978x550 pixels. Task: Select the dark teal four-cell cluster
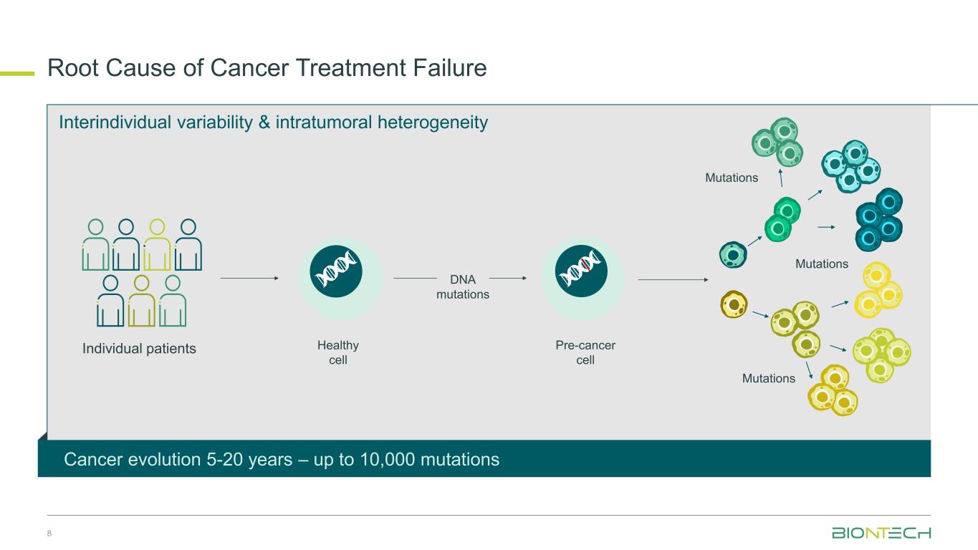[x=879, y=218]
